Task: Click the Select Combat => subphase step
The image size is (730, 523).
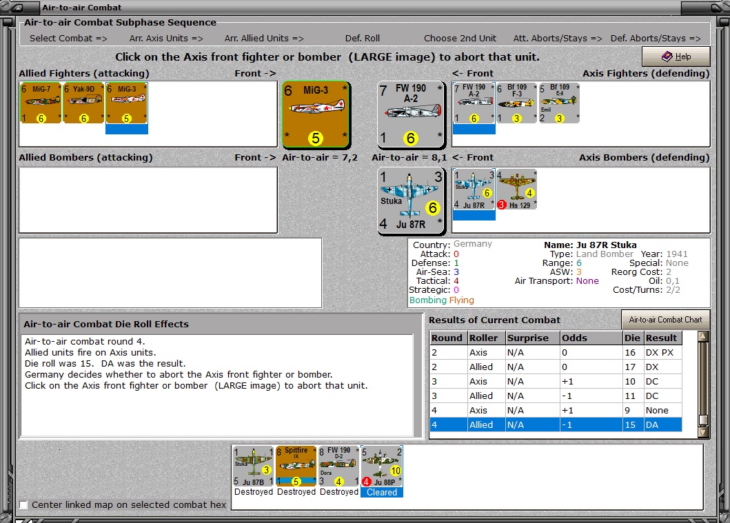Action: point(68,39)
